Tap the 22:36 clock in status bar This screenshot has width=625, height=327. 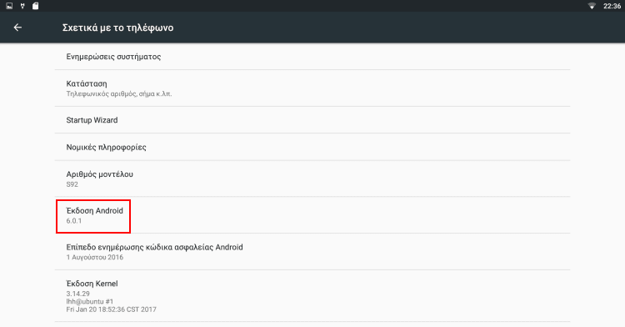(612, 6)
